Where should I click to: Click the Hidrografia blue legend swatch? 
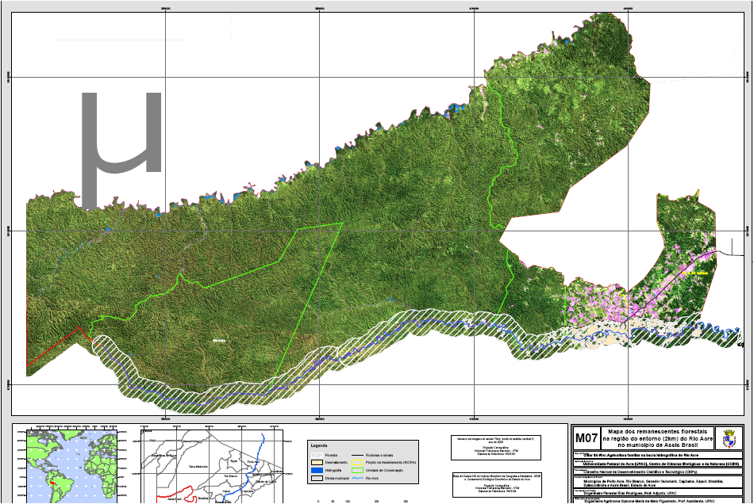[x=317, y=471]
